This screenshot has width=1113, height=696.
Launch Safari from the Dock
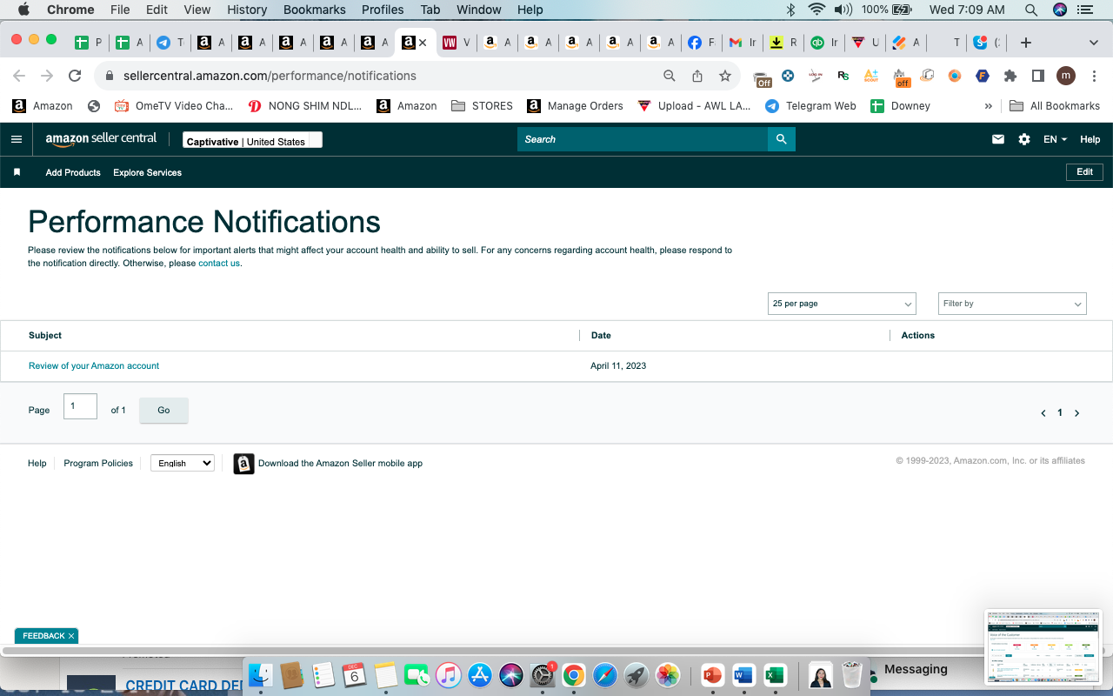click(x=605, y=675)
